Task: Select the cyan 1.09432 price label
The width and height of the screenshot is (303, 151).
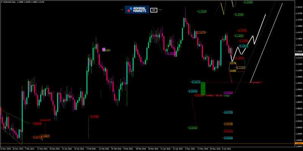Action: coord(193,91)
